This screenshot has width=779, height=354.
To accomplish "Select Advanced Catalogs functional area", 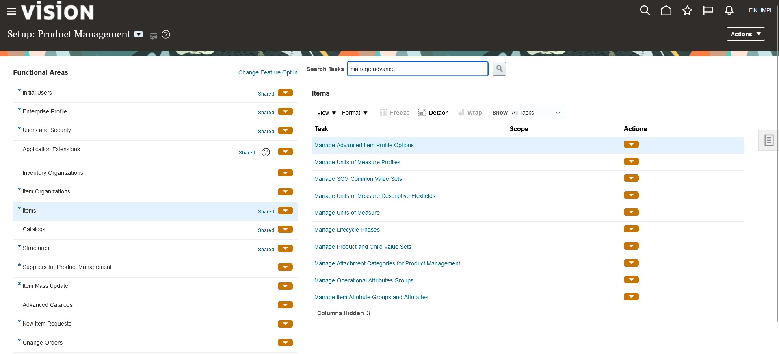I will 48,305.
